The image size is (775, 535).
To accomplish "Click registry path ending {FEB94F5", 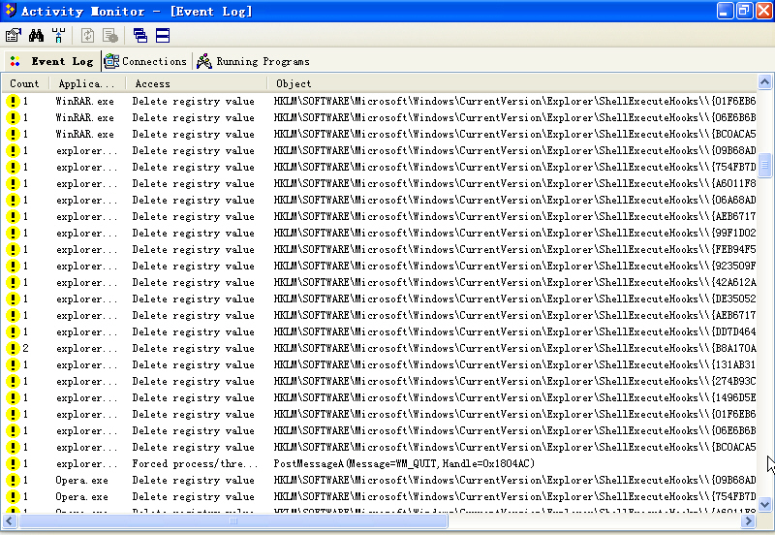I will [514, 249].
